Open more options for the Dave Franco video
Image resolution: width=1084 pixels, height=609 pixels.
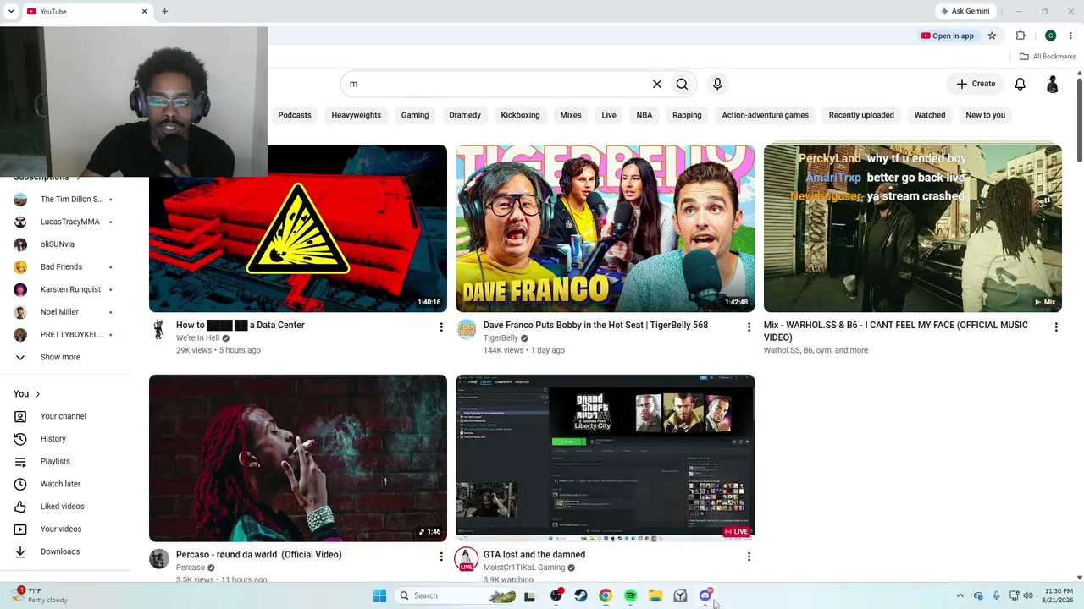coord(749,326)
